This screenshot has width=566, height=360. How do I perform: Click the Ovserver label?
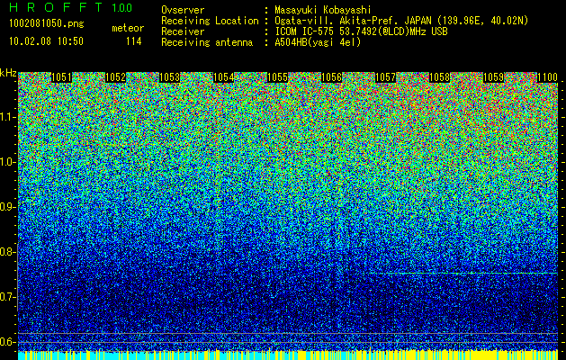pyautogui.click(x=183, y=10)
